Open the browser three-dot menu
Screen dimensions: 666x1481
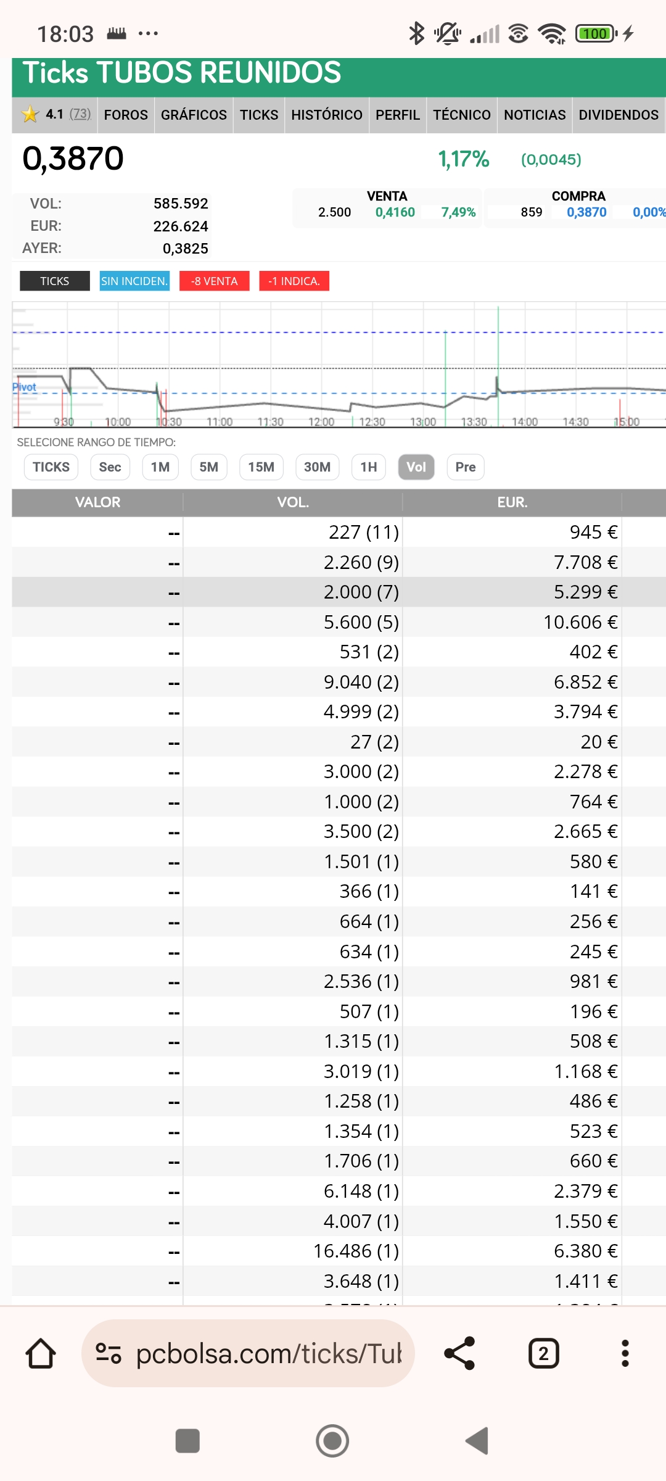click(x=625, y=1354)
